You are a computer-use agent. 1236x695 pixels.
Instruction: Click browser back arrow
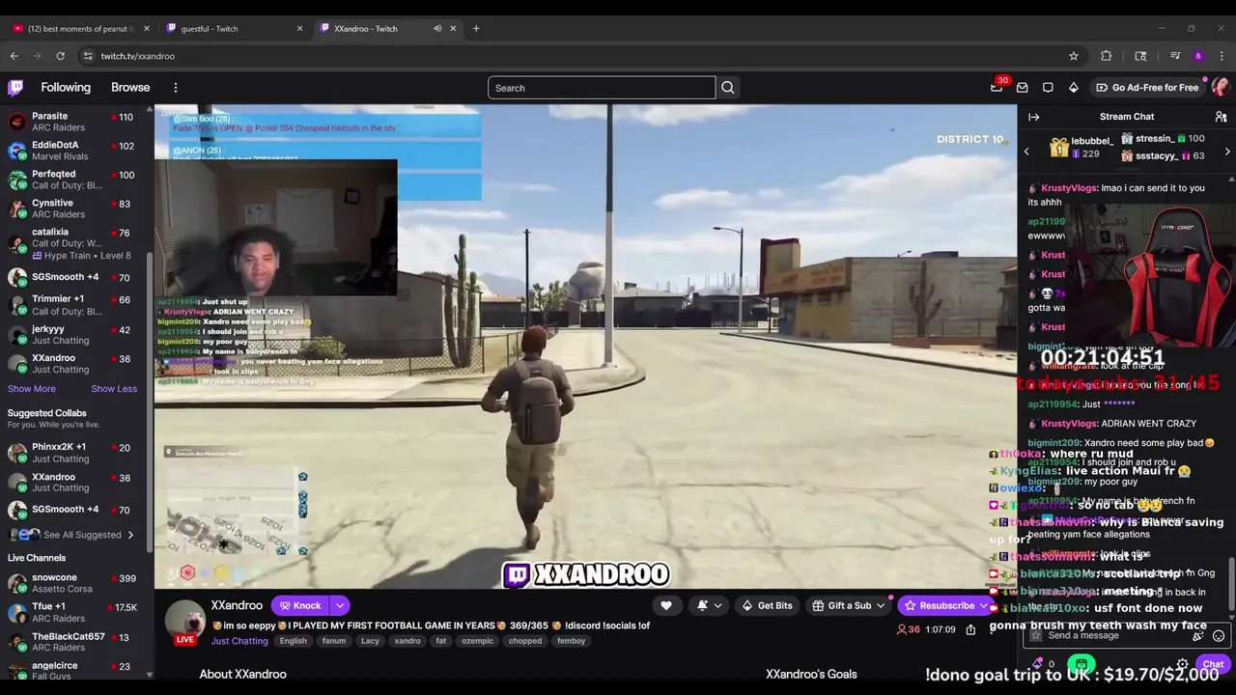click(14, 56)
